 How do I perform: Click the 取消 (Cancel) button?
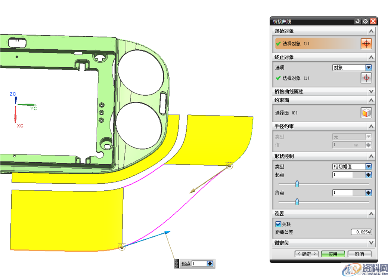click(359, 254)
